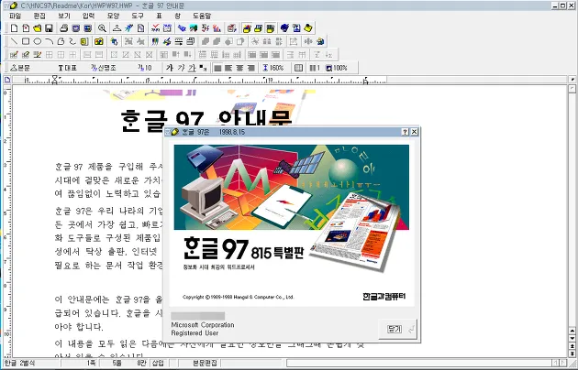Insert a picture using the drawing toolbar image icon

click(x=99, y=41)
